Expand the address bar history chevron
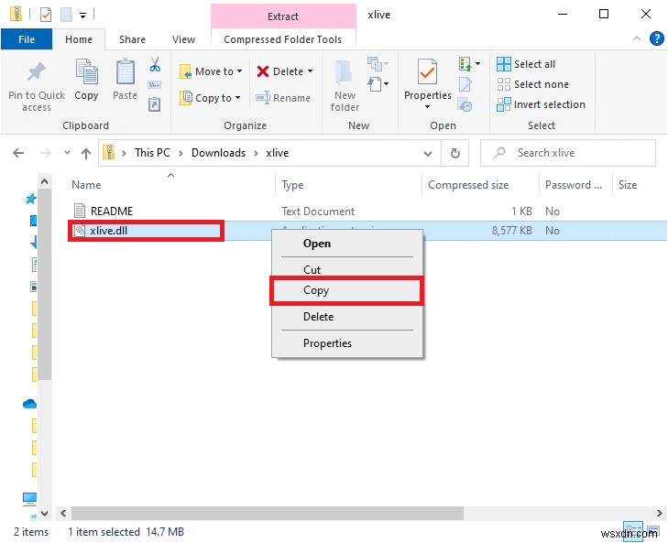This screenshot has height=543, width=668. tap(428, 153)
